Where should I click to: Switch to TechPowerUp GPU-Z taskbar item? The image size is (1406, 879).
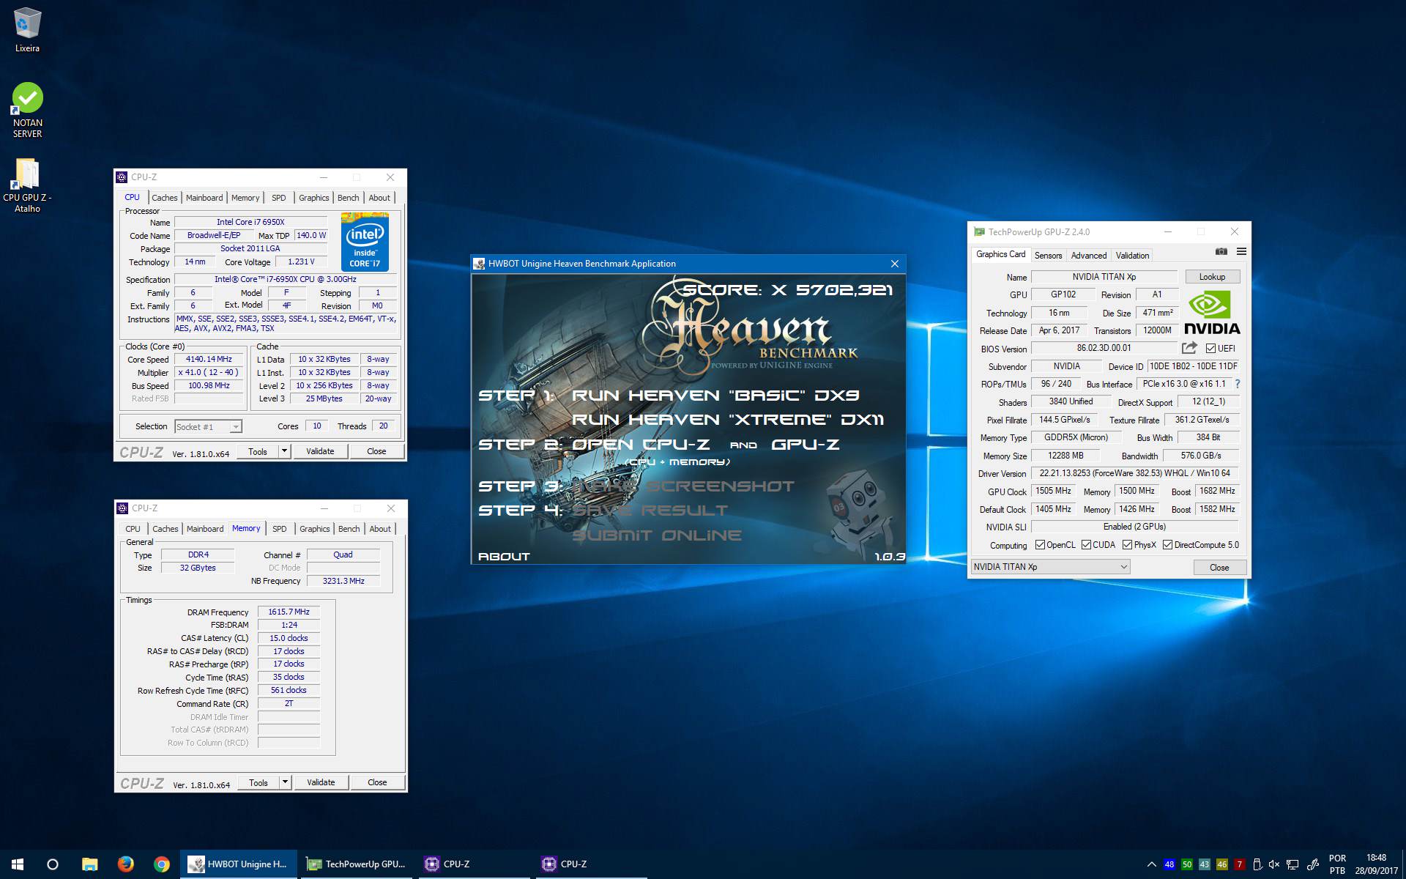tap(356, 864)
